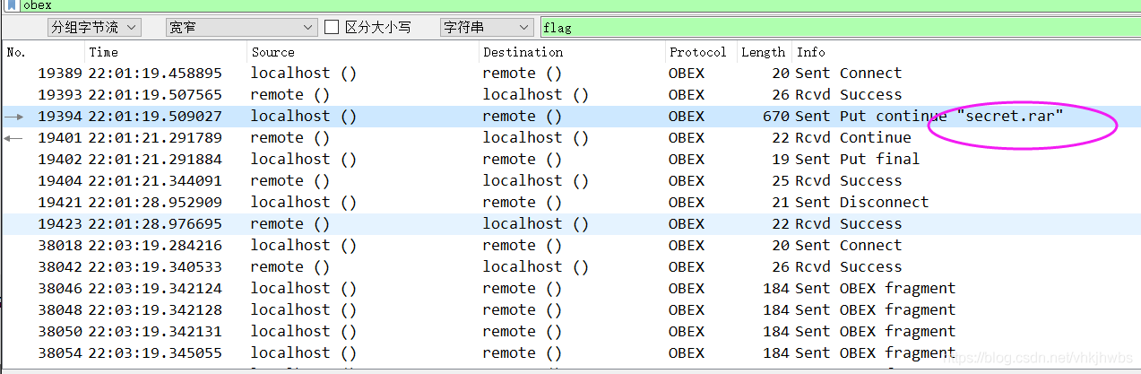Screen dimensions: 1141x374
Task: Open the 字符串 search type dropdown
Action: 487,28
